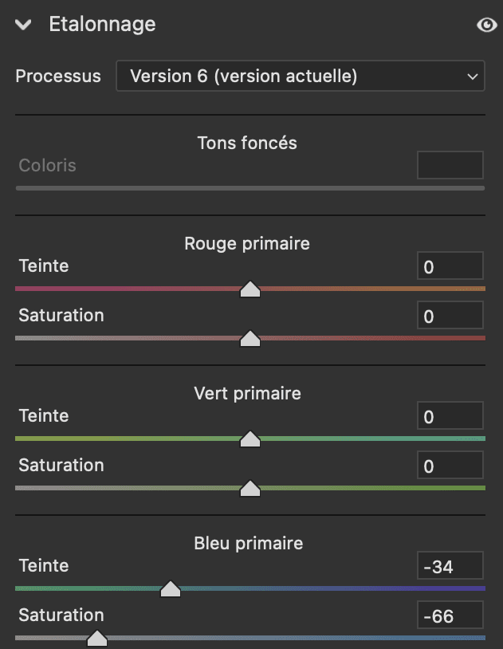Viewport: 503px width, 649px height.
Task: Click the Vert primaire Teinte slider handle
Action: pos(250,439)
